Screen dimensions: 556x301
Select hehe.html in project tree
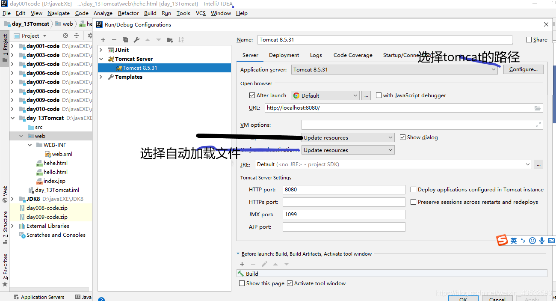(x=55, y=163)
